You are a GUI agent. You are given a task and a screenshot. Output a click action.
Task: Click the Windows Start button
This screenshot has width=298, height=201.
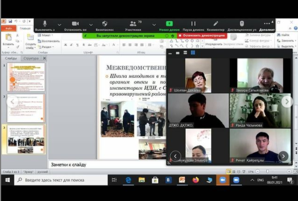[7, 180]
